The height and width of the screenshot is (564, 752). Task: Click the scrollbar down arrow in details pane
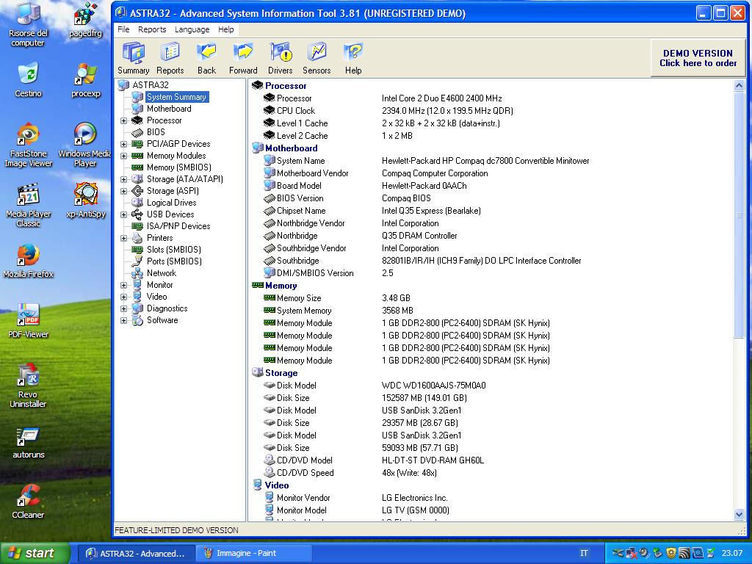739,515
